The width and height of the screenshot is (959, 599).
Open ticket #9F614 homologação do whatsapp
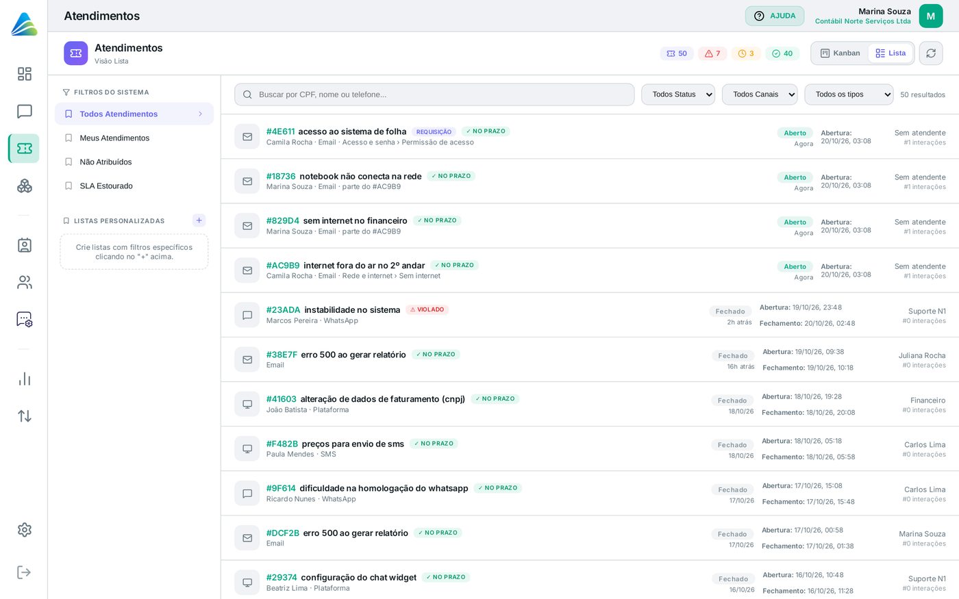(590, 494)
